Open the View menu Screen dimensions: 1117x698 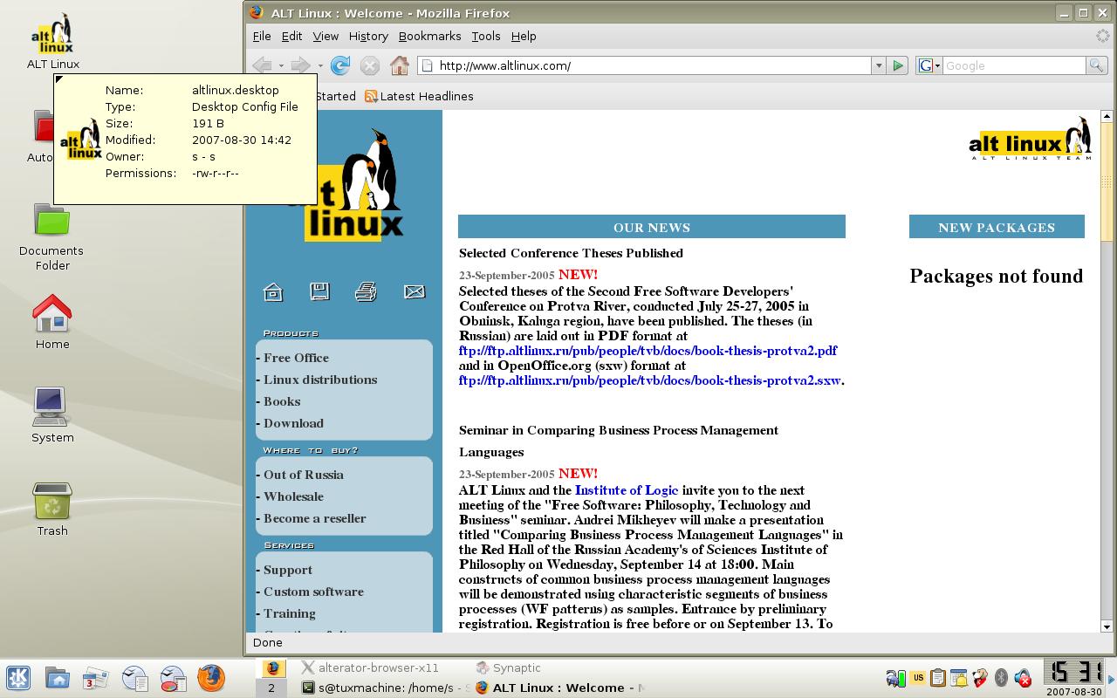coord(326,36)
